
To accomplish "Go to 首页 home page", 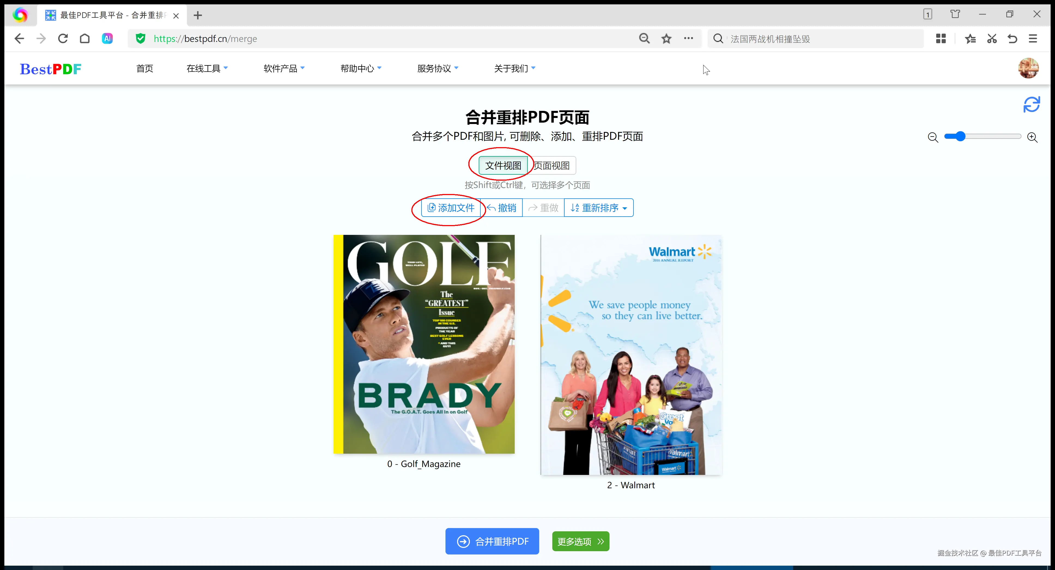I will [x=145, y=68].
